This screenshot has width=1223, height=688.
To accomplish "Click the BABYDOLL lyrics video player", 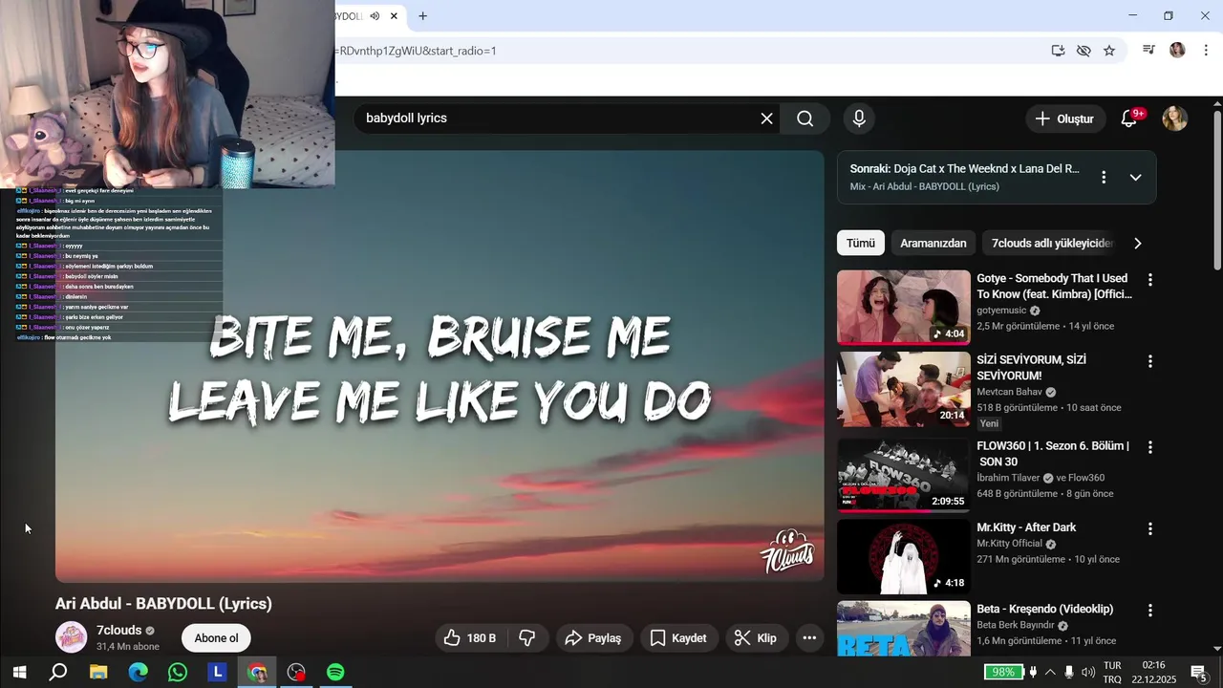I will tap(440, 366).
